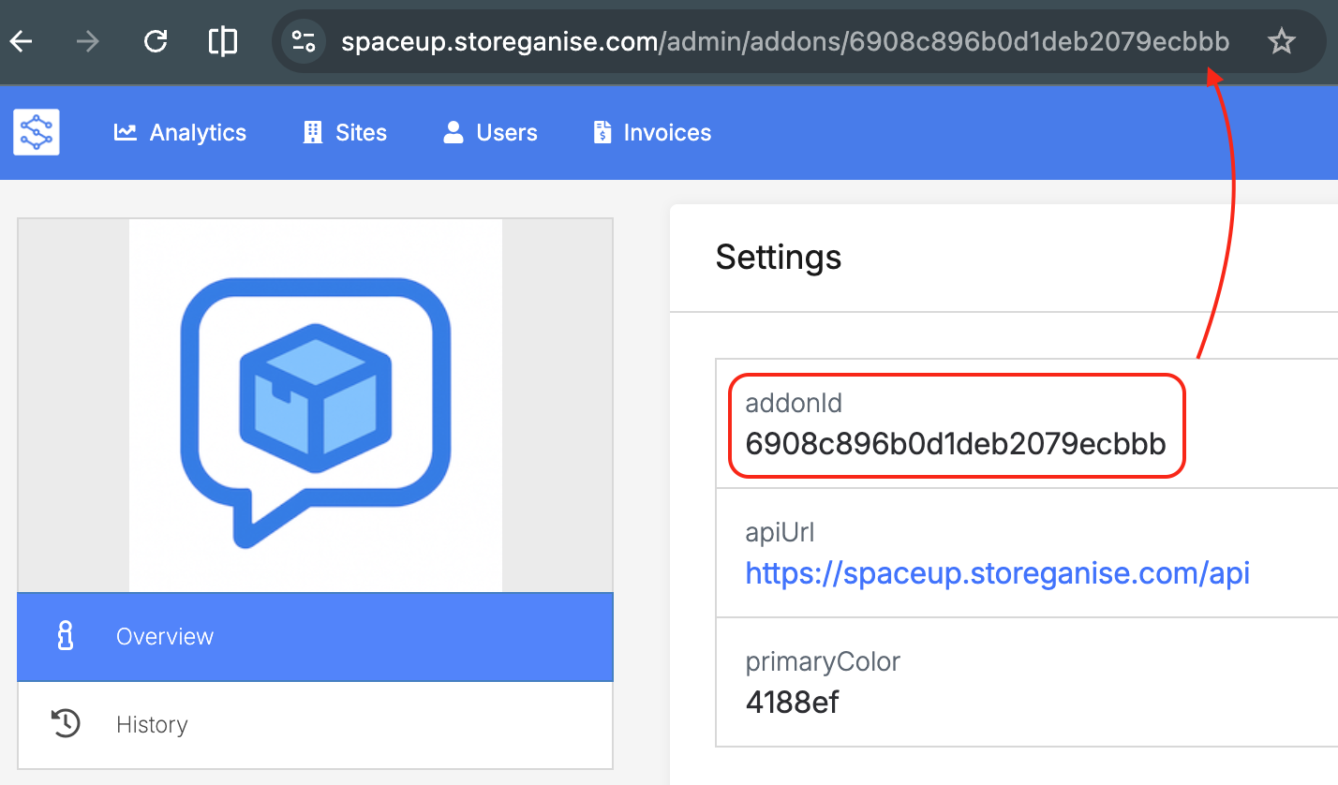
Task: Click the Settings heading
Action: point(779,257)
